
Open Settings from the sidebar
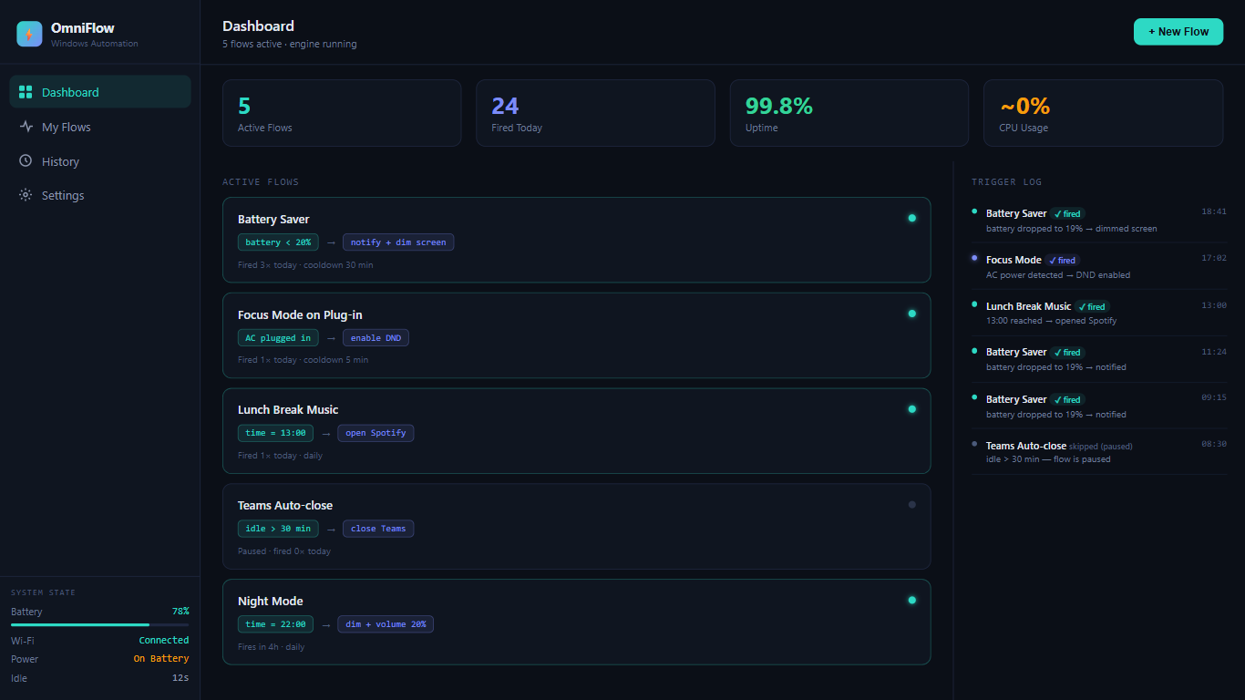(x=100, y=195)
